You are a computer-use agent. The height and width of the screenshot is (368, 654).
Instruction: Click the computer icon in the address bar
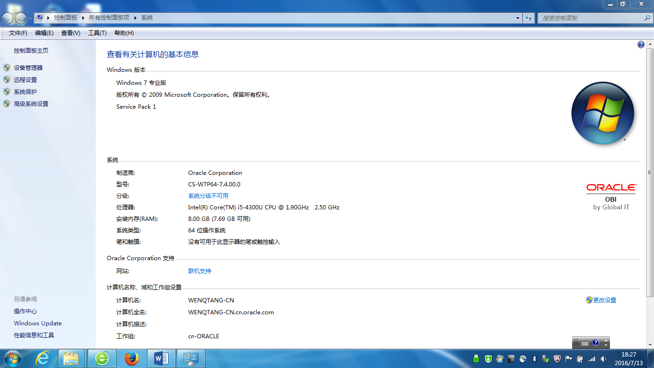tap(40, 18)
